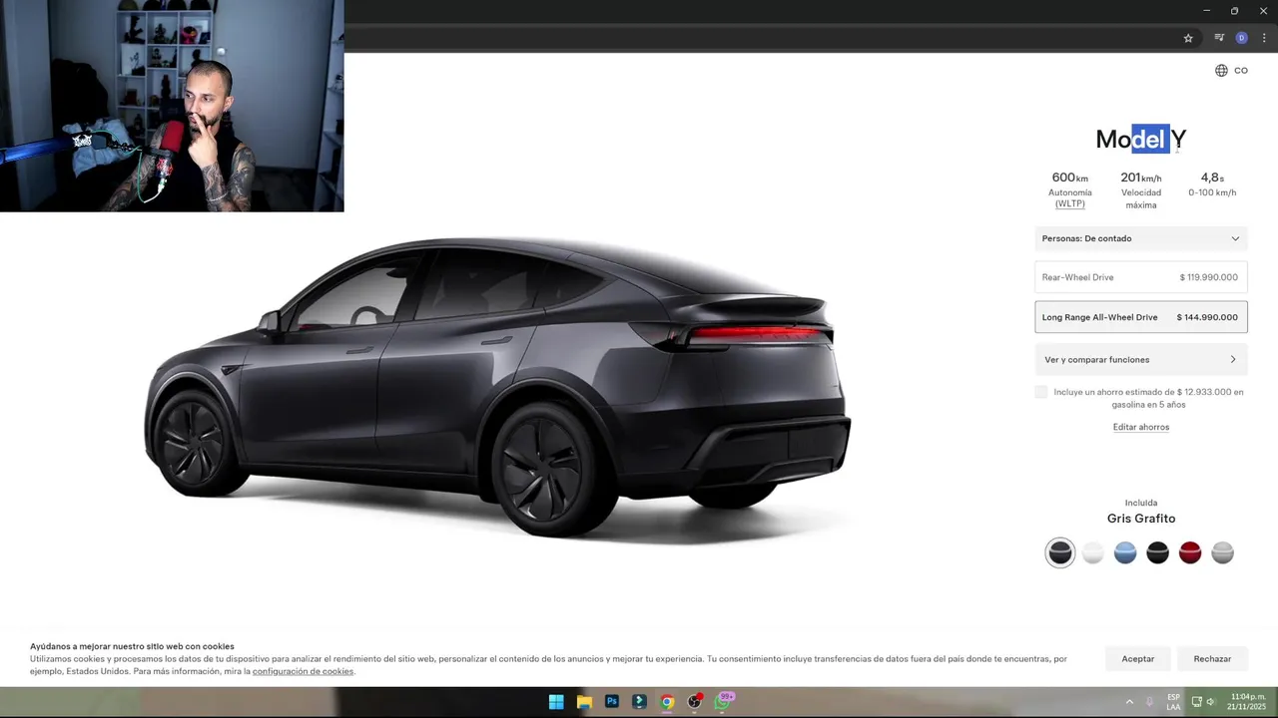
Task: Switch to Chrome in the taskbar
Action: click(667, 702)
